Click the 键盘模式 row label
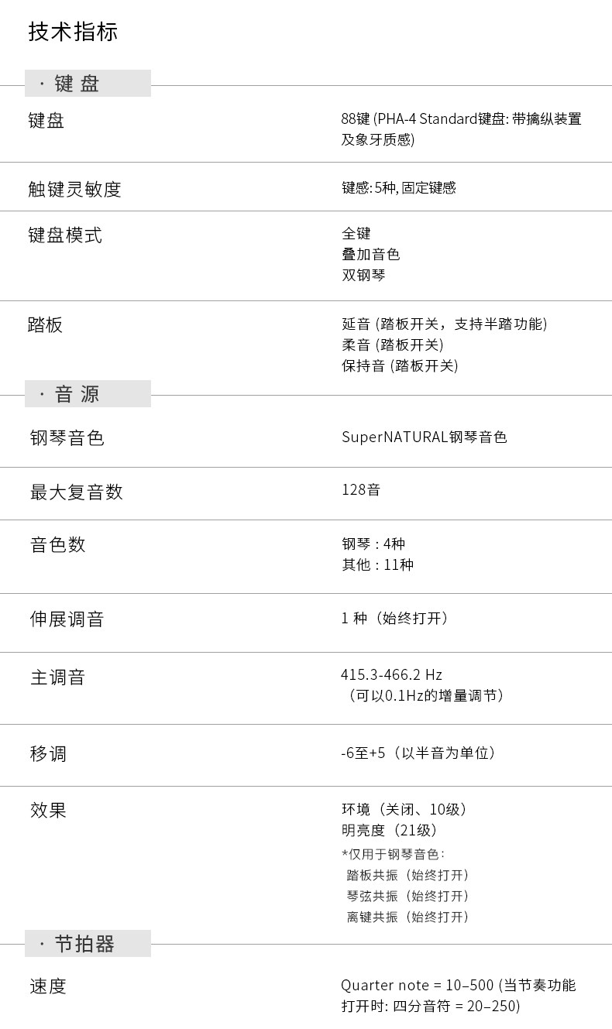The width and height of the screenshot is (612, 1029). point(65,235)
